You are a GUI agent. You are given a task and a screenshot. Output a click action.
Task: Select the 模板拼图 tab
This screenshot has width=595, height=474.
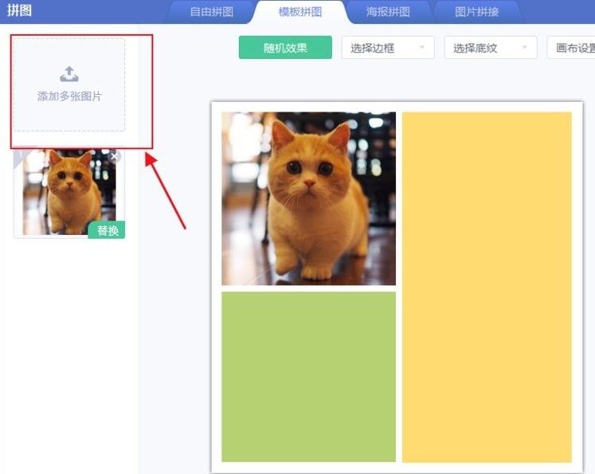pyautogui.click(x=300, y=12)
